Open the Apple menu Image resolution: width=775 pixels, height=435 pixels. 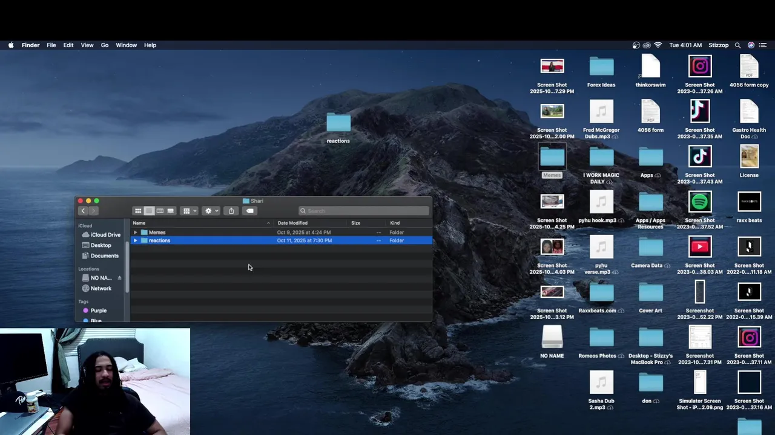click(x=11, y=45)
